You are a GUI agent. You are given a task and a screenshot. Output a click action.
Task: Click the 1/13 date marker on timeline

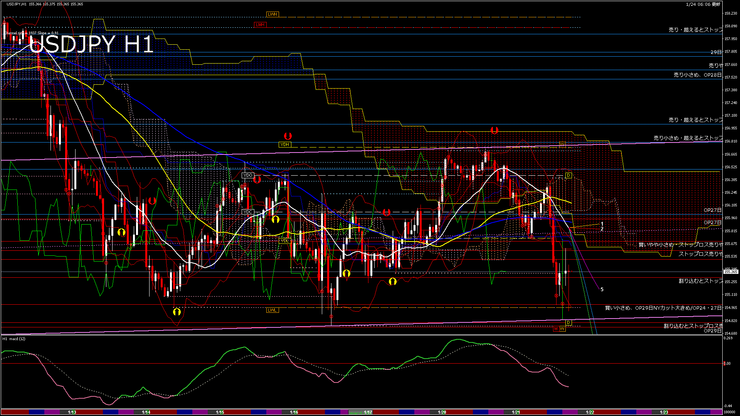(72, 412)
